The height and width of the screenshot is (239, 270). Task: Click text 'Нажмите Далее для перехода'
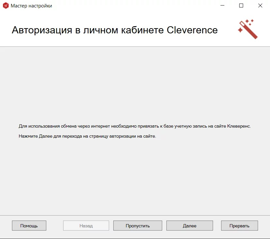coord(87,136)
